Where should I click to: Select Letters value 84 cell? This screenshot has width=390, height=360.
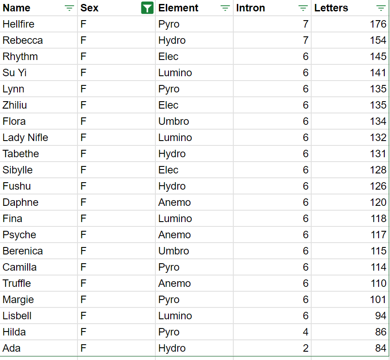click(350, 348)
